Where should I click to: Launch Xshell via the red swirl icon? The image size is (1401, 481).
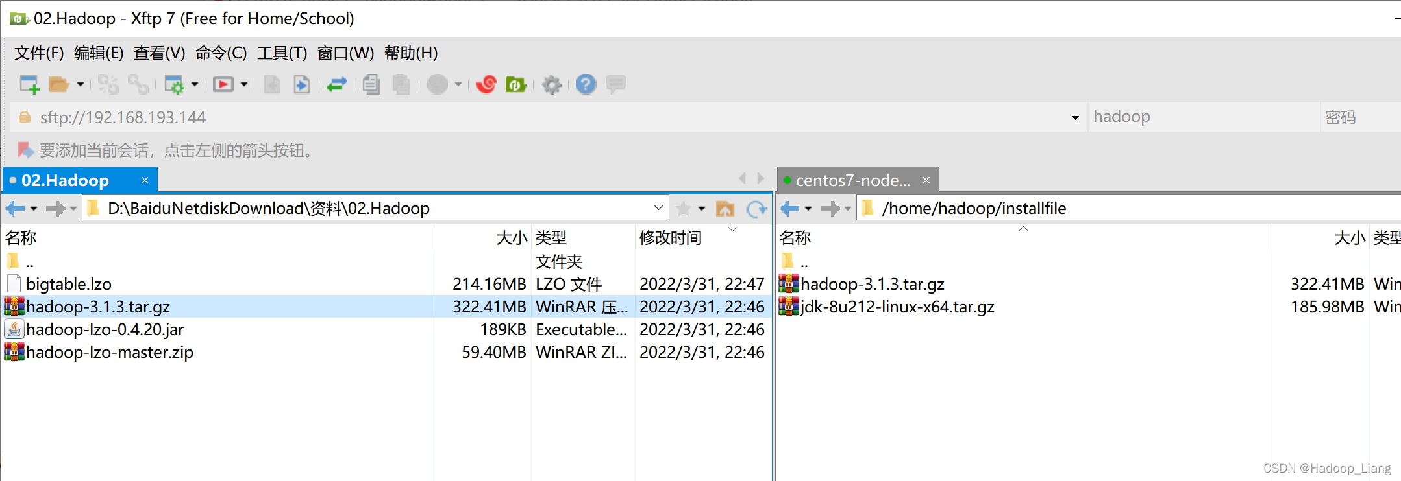point(486,84)
